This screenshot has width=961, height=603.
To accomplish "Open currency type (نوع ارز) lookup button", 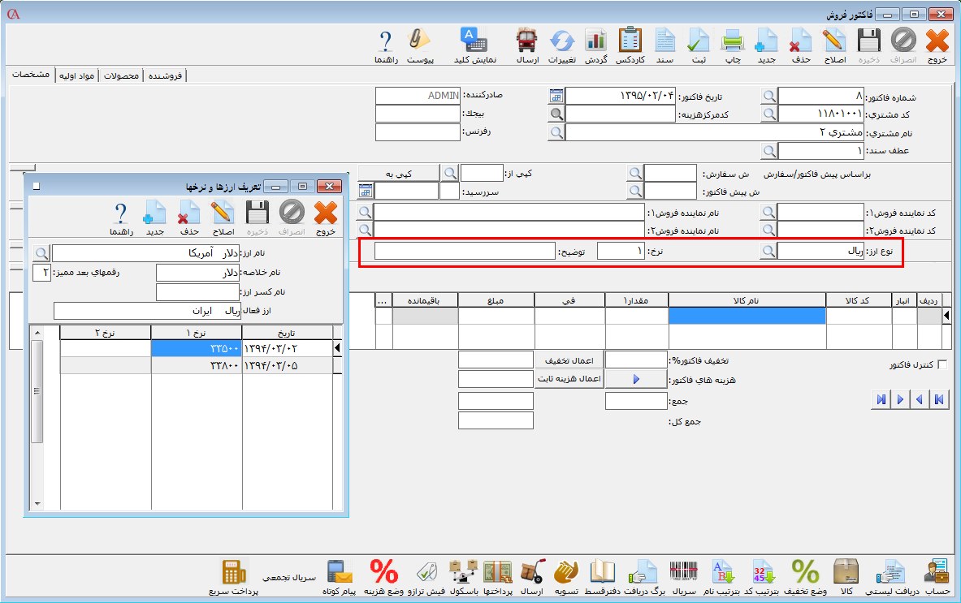I will pos(768,252).
